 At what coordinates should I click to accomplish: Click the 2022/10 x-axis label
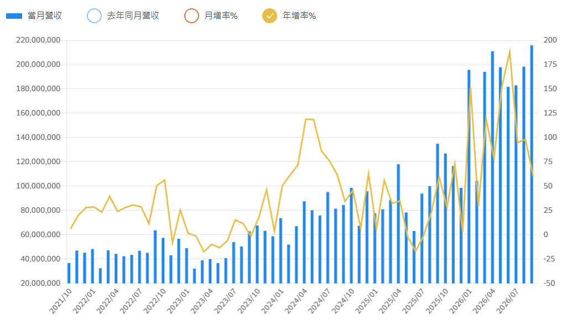coord(154,301)
